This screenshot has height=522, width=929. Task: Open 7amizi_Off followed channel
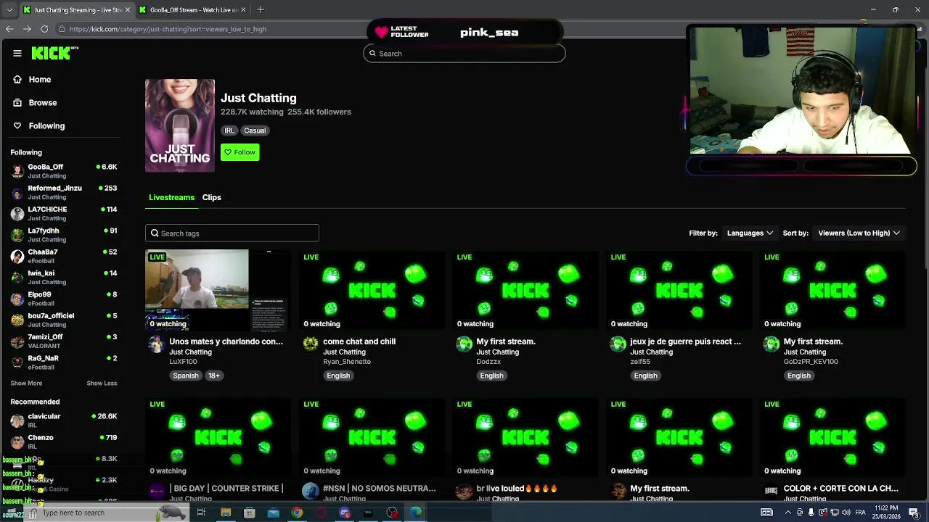point(64,341)
